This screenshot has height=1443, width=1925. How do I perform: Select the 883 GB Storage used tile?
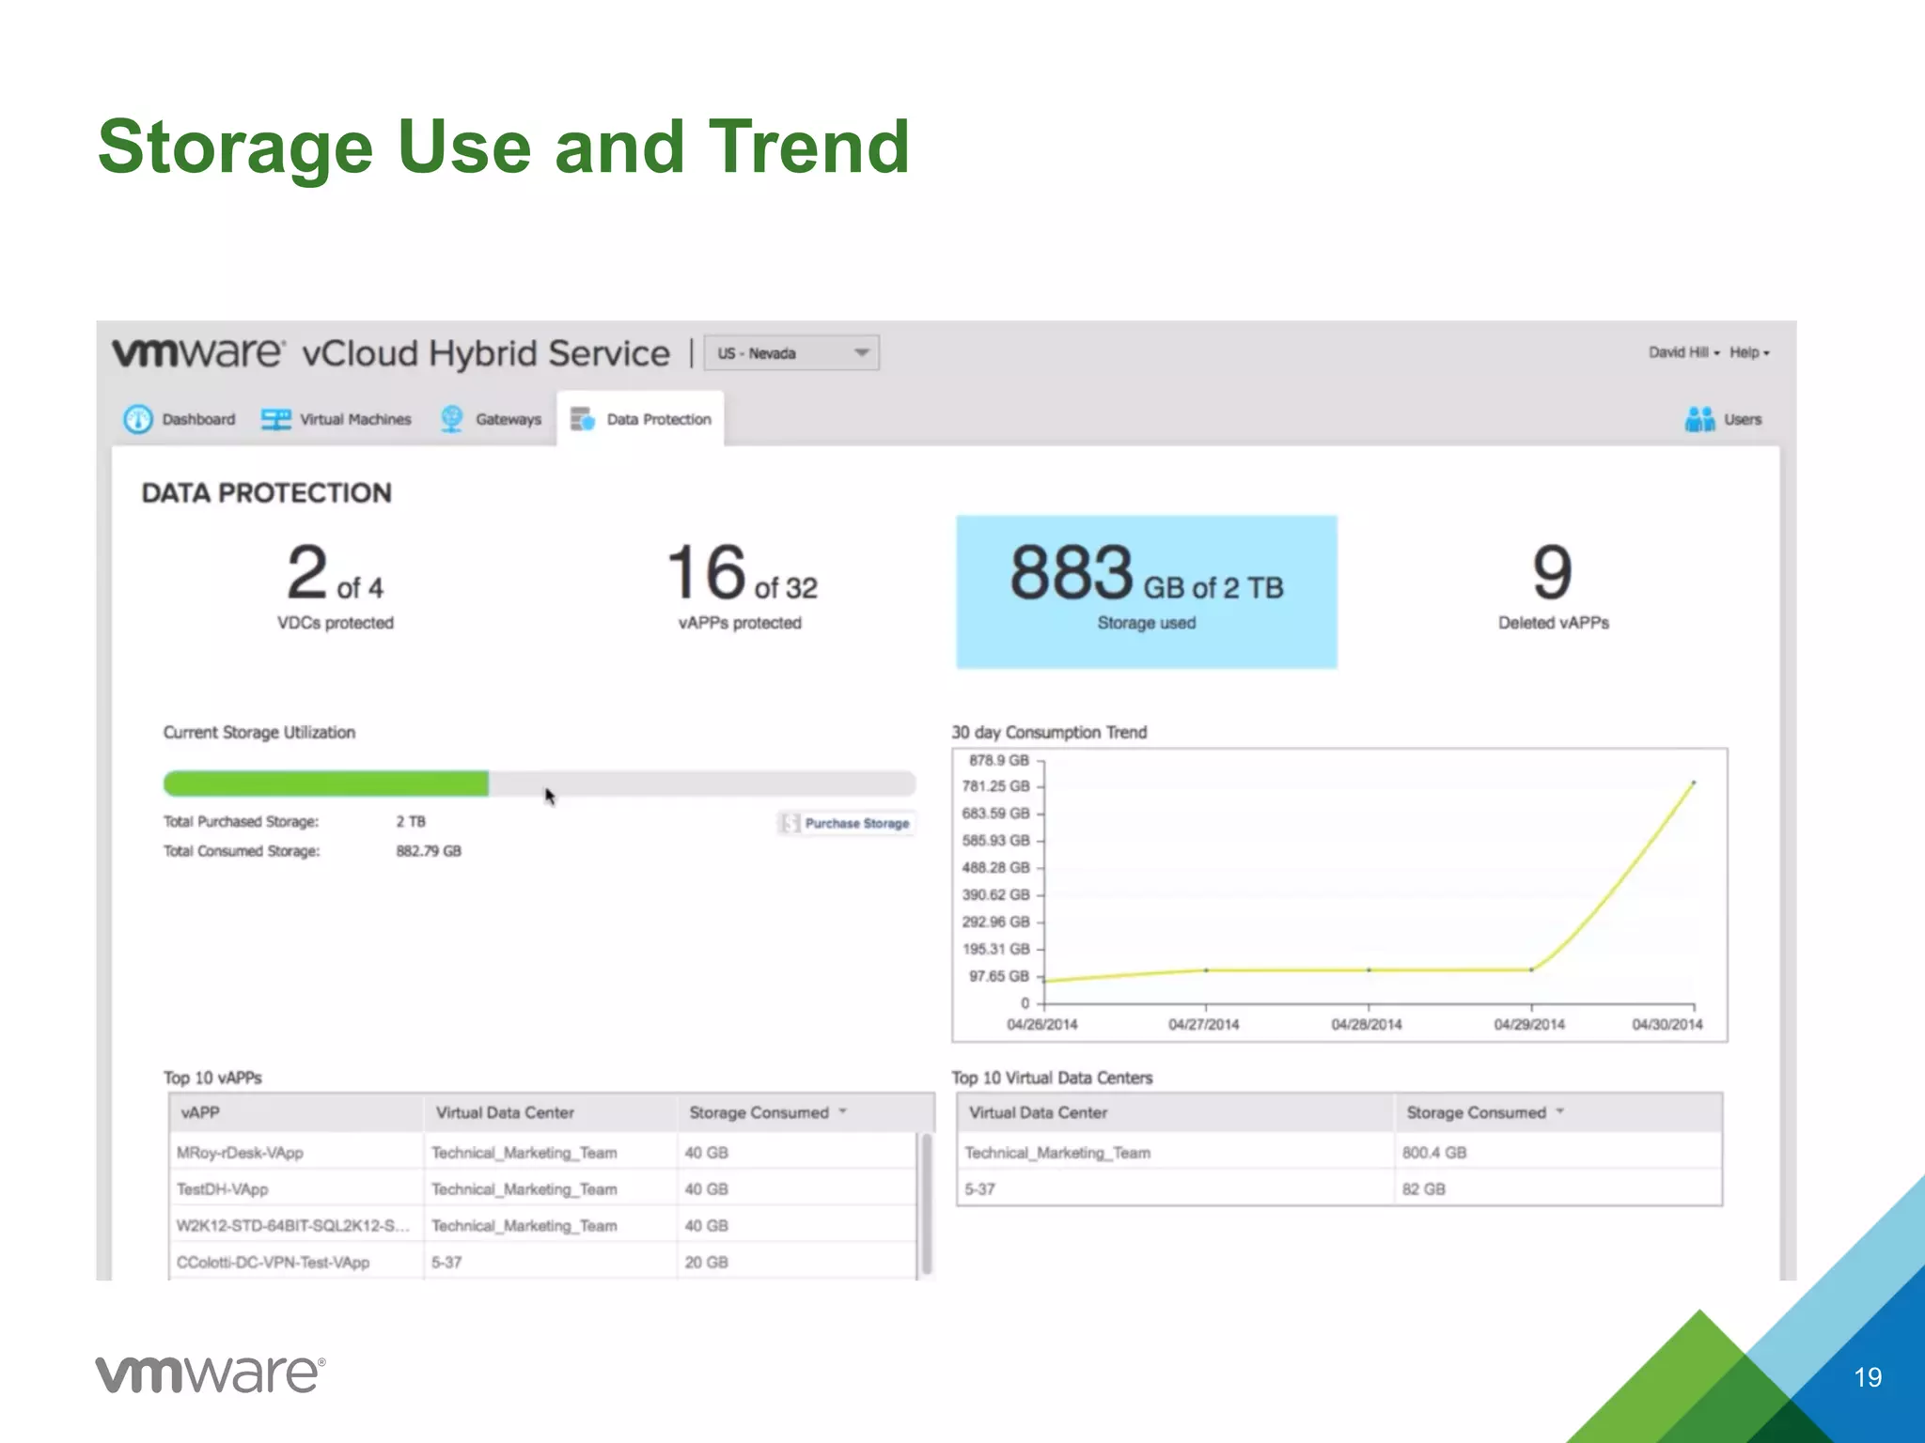(x=1147, y=592)
